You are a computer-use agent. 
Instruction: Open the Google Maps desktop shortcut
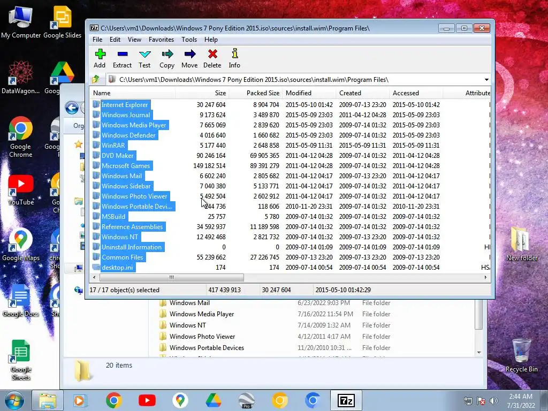click(21, 245)
